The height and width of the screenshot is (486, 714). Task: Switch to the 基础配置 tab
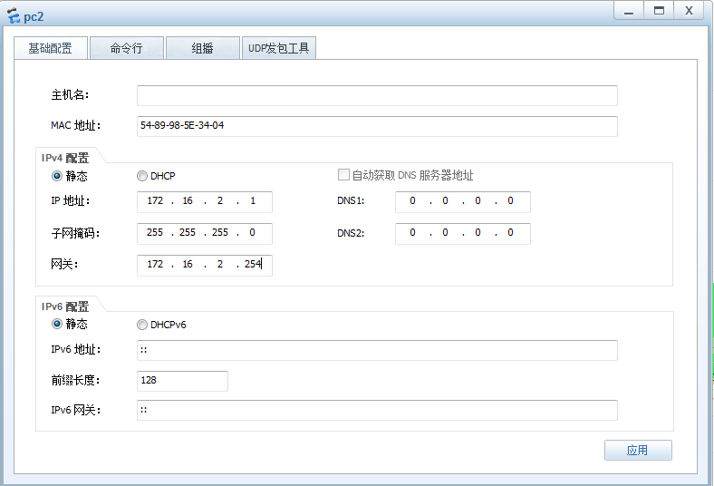(51, 48)
